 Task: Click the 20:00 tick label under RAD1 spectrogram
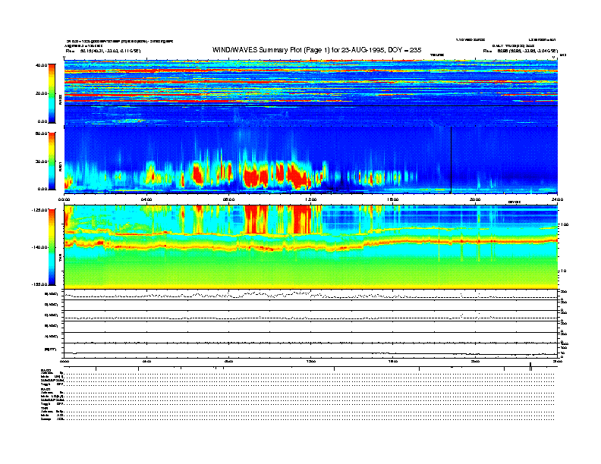[x=475, y=199]
